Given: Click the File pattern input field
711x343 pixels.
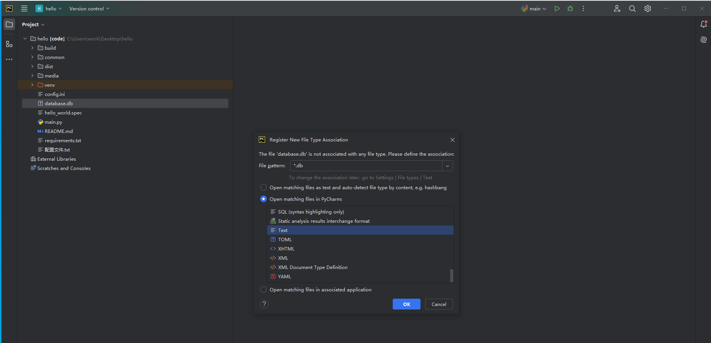Looking at the screenshot, I should click(366, 166).
